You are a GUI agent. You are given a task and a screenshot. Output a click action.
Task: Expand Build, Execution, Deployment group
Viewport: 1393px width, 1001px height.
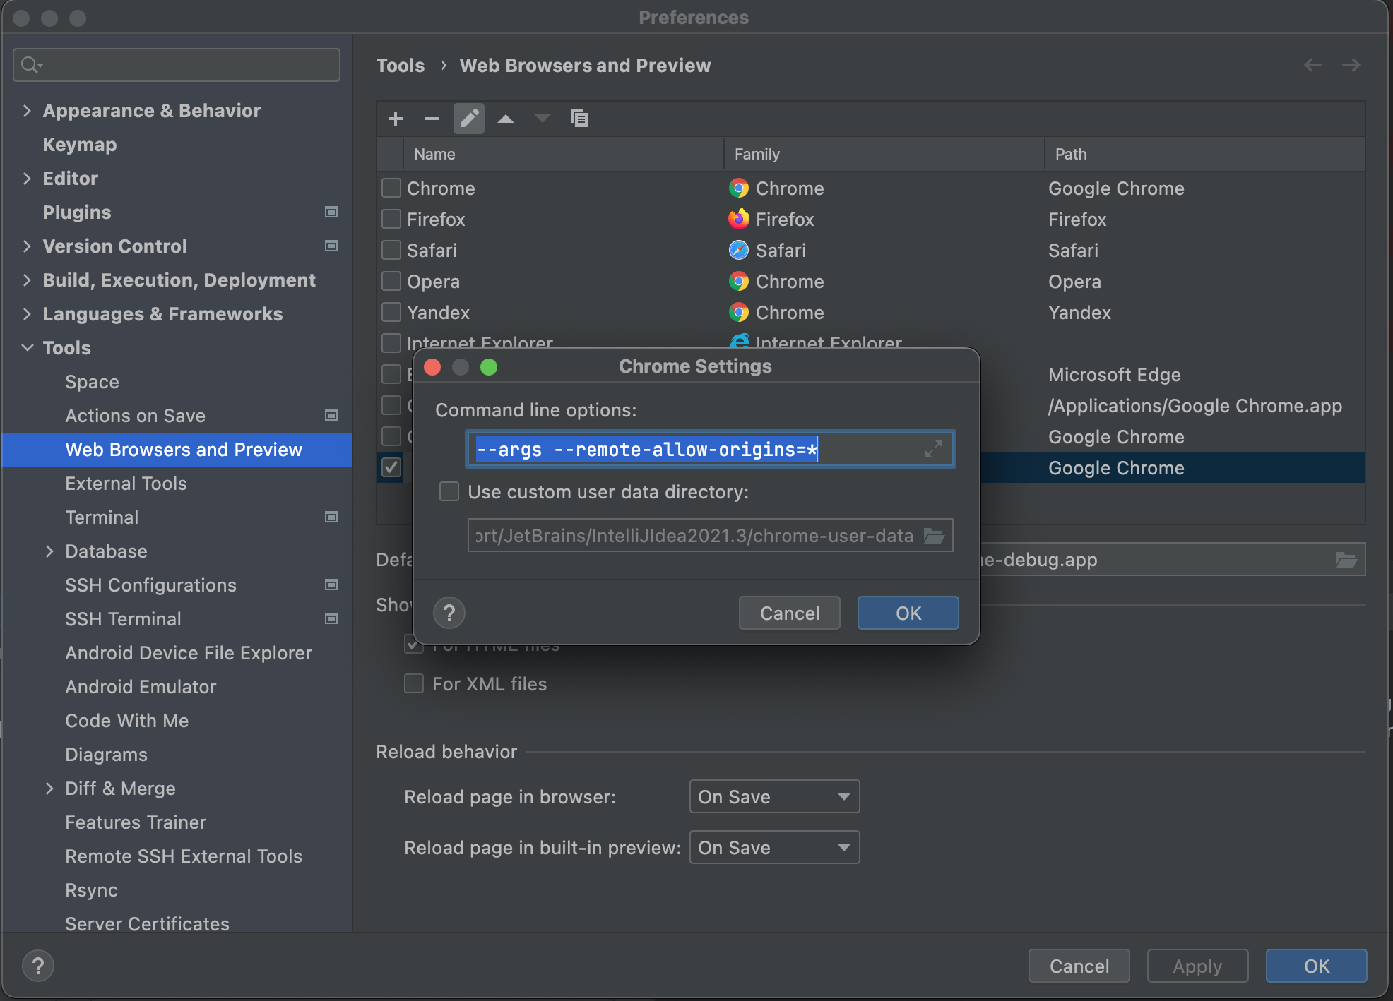click(x=27, y=280)
